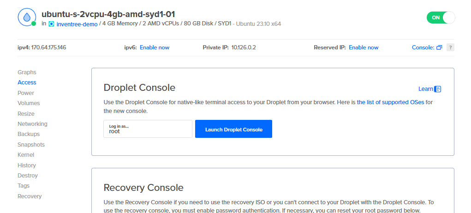The image size is (471, 213).
Task: Go to the Volumes section
Action: 29,103
